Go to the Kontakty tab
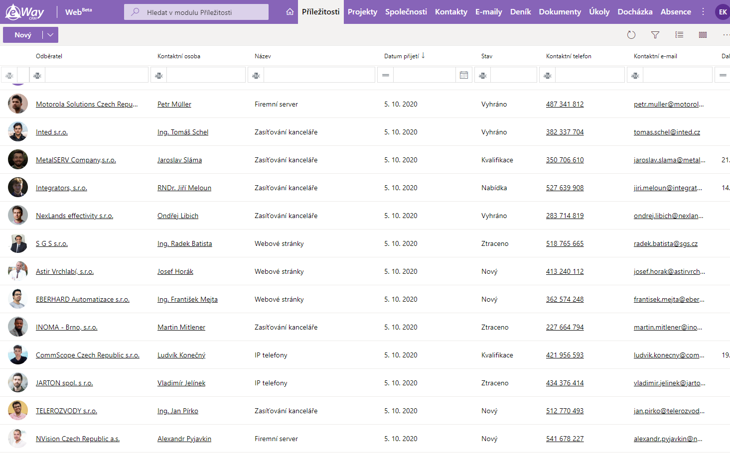This screenshot has width=730, height=461. [x=451, y=12]
